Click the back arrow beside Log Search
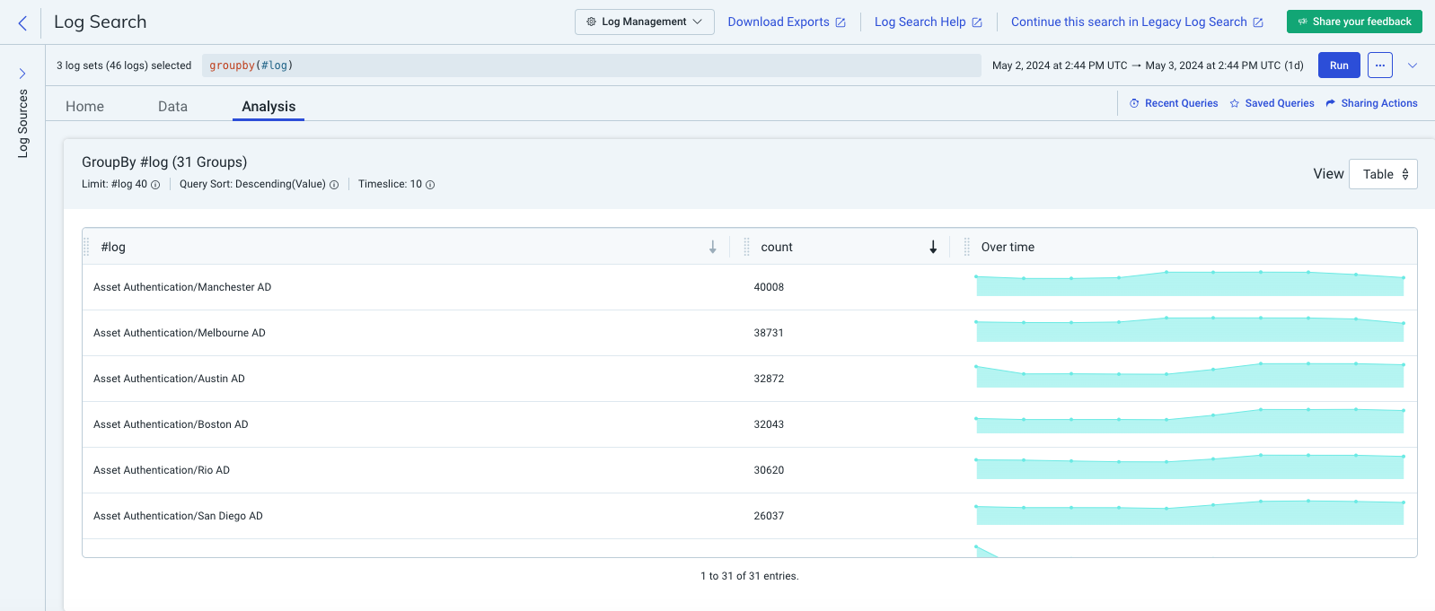 tap(22, 22)
